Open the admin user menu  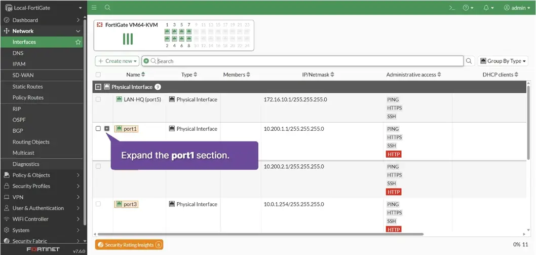517,8
